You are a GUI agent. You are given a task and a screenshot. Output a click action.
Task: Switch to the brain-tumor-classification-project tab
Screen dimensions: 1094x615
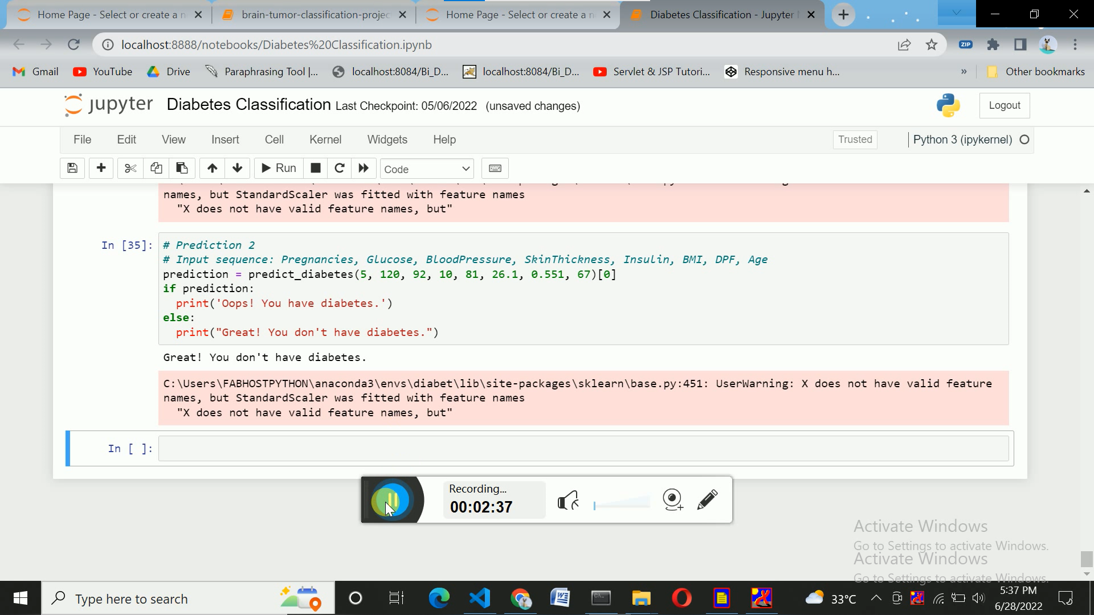[315, 15]
